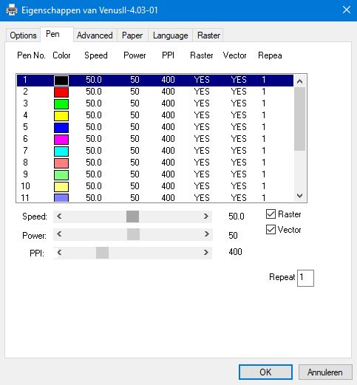Click the power value 50 of pen 7
357x385 pixels.
tap(135, 151)
